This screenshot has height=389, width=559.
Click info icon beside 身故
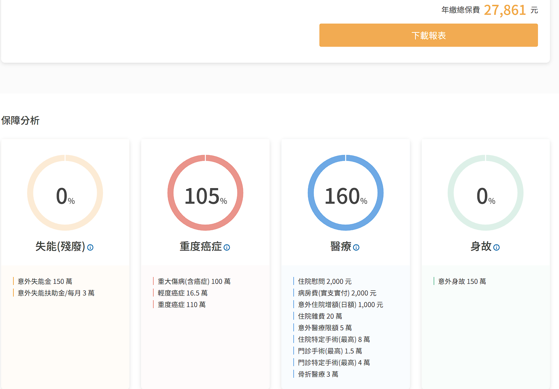(496, 247)
